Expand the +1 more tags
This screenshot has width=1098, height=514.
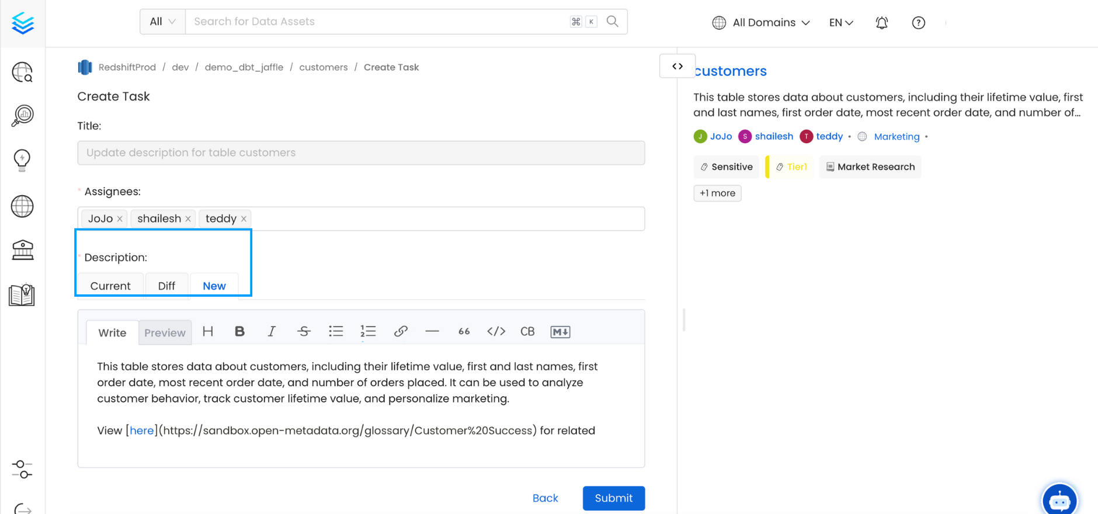click(717, 193)
